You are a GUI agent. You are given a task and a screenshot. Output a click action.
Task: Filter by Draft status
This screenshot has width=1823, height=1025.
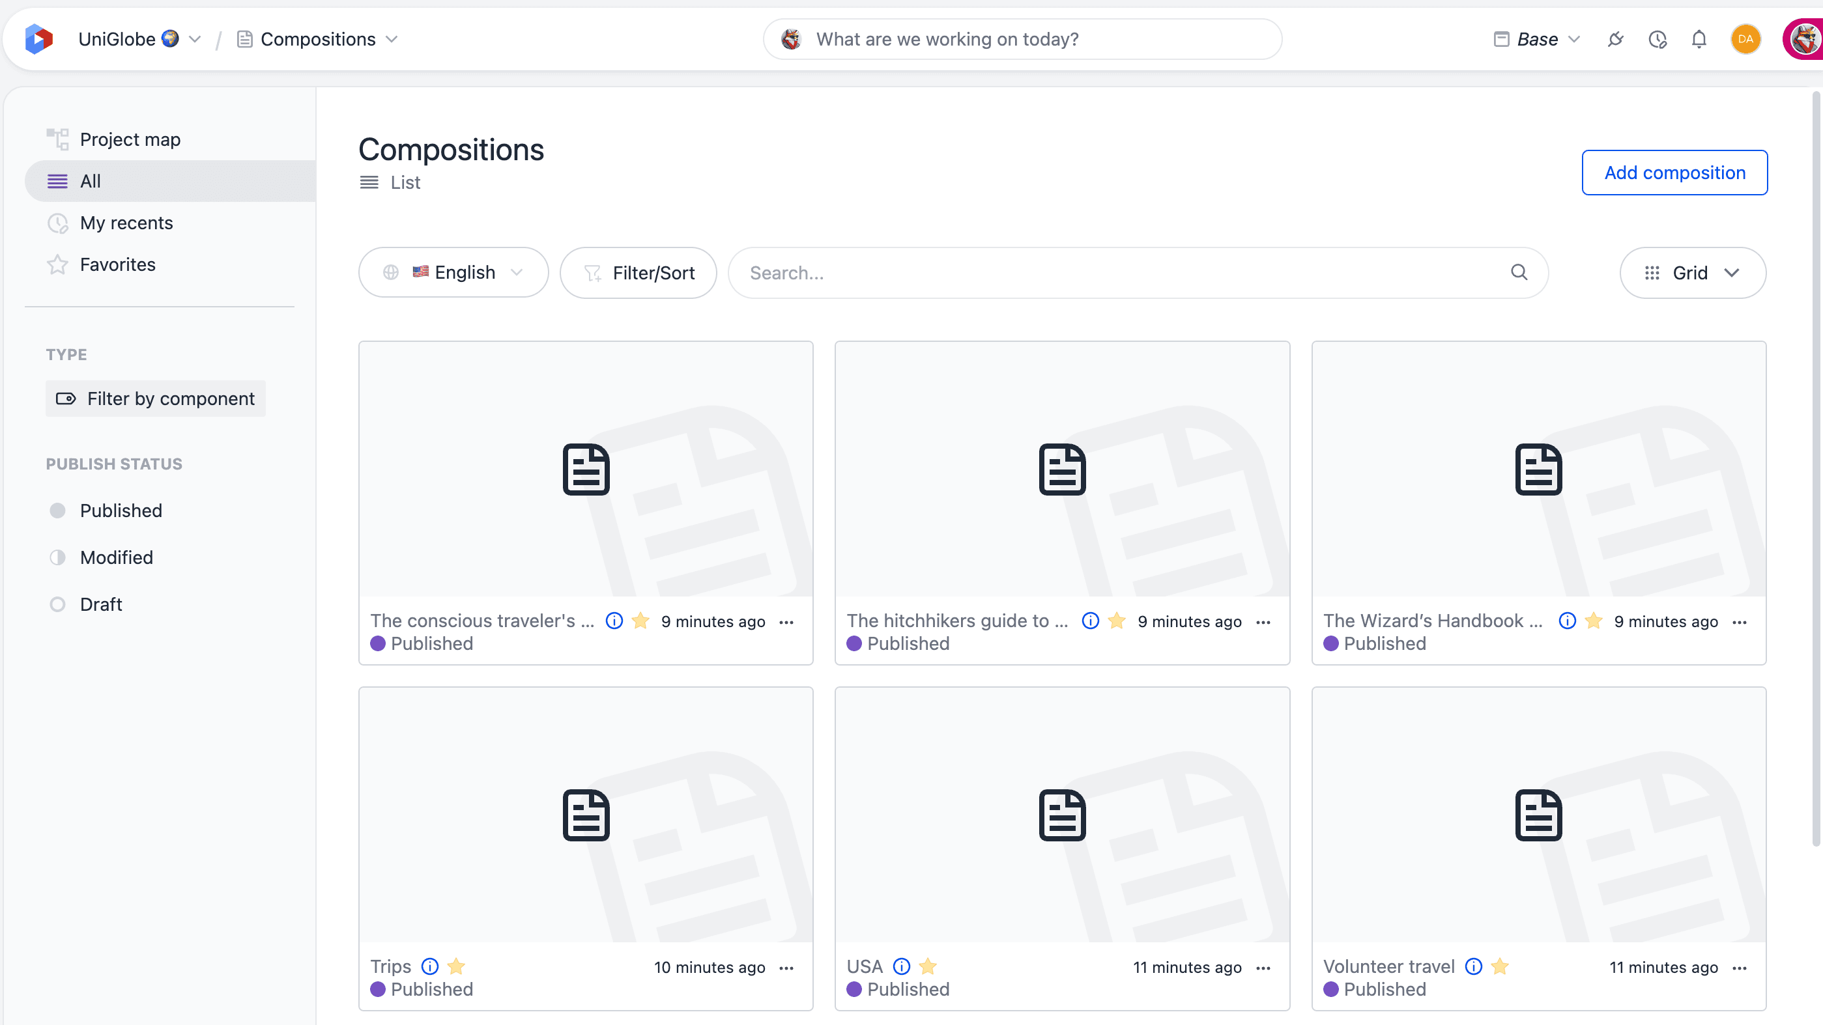click(x=87, y=604)
